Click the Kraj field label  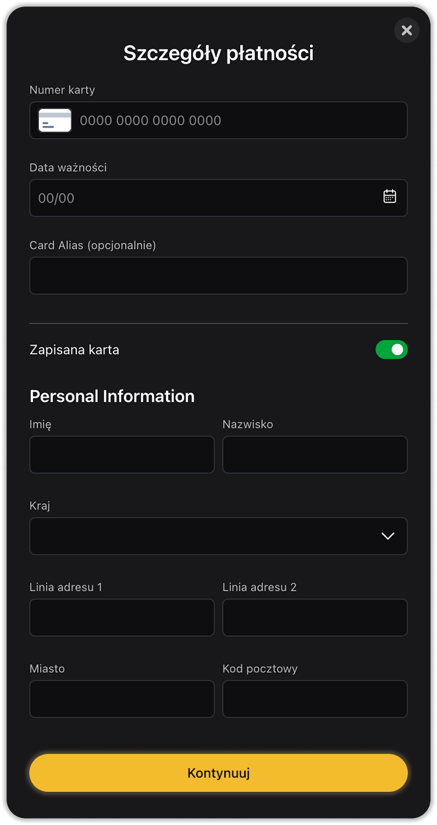click(40, 506)
